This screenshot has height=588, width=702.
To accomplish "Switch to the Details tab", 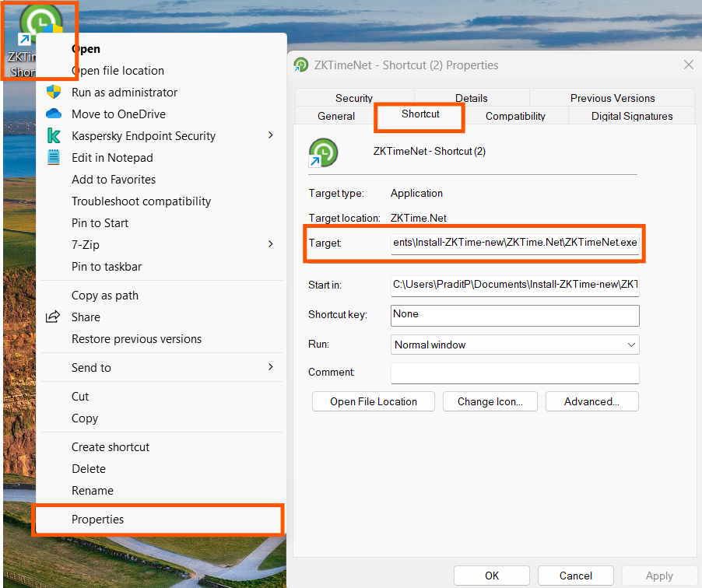I will click(x=472, y=98).
